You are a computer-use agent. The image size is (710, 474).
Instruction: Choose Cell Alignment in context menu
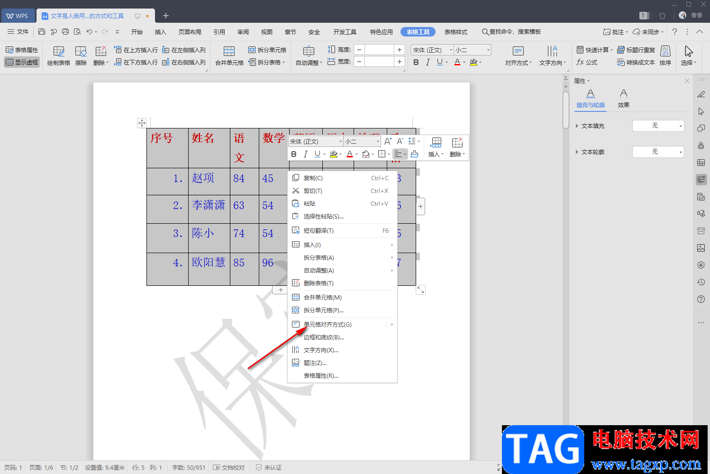(342, 324)
